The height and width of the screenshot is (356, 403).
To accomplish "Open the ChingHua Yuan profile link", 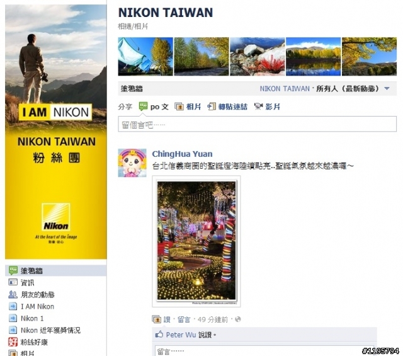I will [182, 154].
